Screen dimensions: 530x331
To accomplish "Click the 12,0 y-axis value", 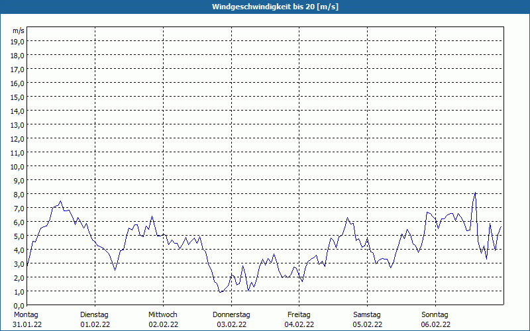I will pyautogui.click(x=17, y=139).
